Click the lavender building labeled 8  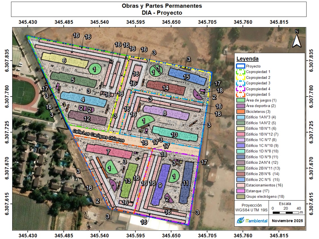(164, 113)
